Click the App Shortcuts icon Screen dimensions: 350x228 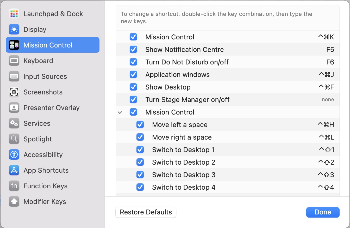(x=14, y=170)
